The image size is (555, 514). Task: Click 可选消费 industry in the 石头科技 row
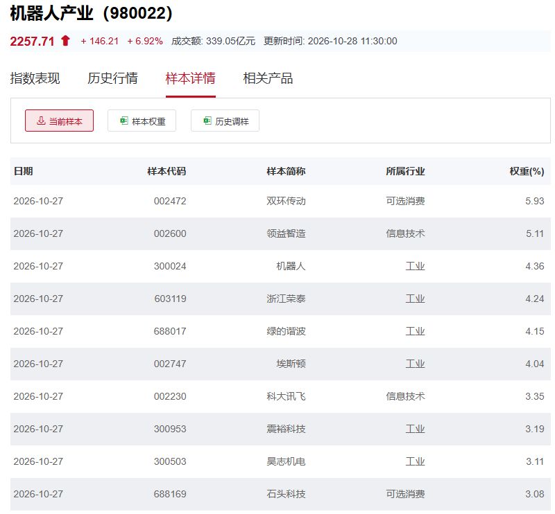click(x=405, y=493)
